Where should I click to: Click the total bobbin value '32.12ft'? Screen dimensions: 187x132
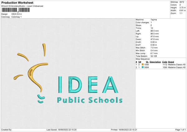click(154, 56)
